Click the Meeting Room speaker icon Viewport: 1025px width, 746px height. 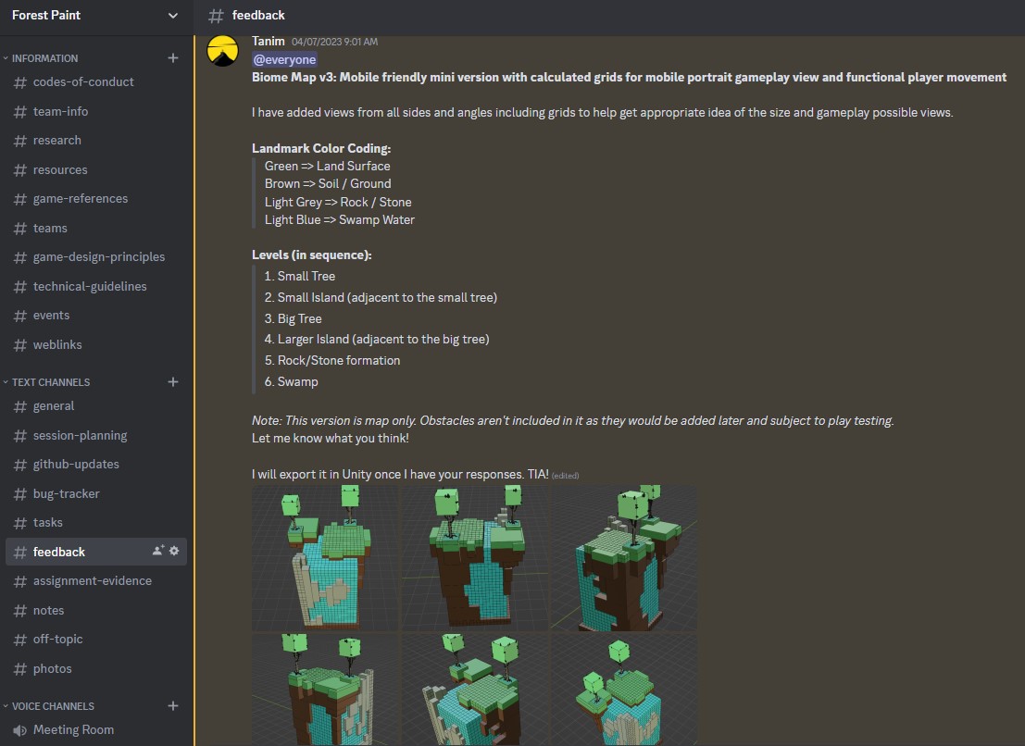(20, 730)
